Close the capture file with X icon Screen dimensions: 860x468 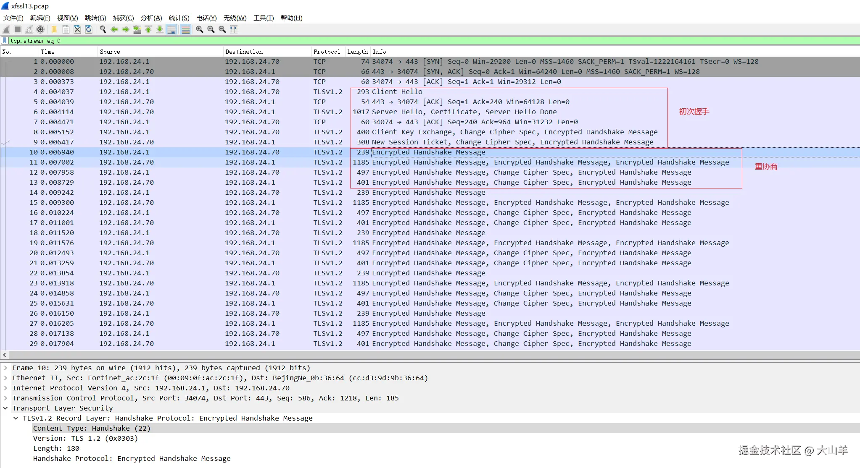pos(77,29)
